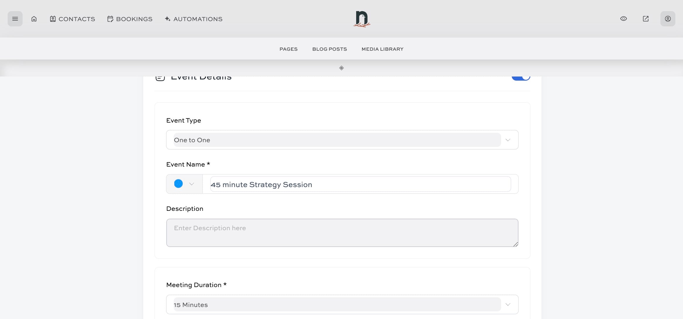Select the blue event color swatch
683x319 pixels.
[x=178, y=184]
